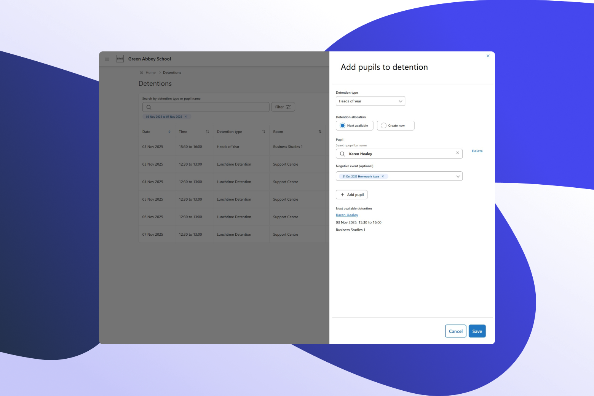Open the Detention type Heads of Year dropdown

tap(370, 101)
